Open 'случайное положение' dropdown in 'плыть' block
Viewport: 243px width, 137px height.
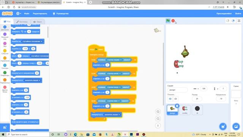pyautogui.click(x=39, y=56)
